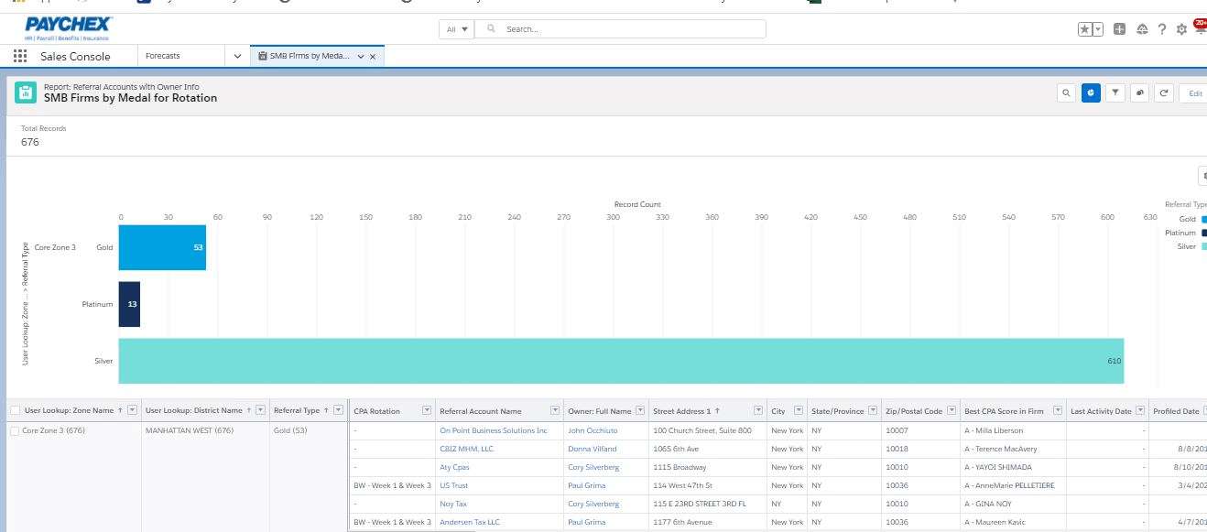The width and height of the screenshot is (1207, 532).
Task: Open the Referral Account Name column dropdown
Action: coord(554,411)
